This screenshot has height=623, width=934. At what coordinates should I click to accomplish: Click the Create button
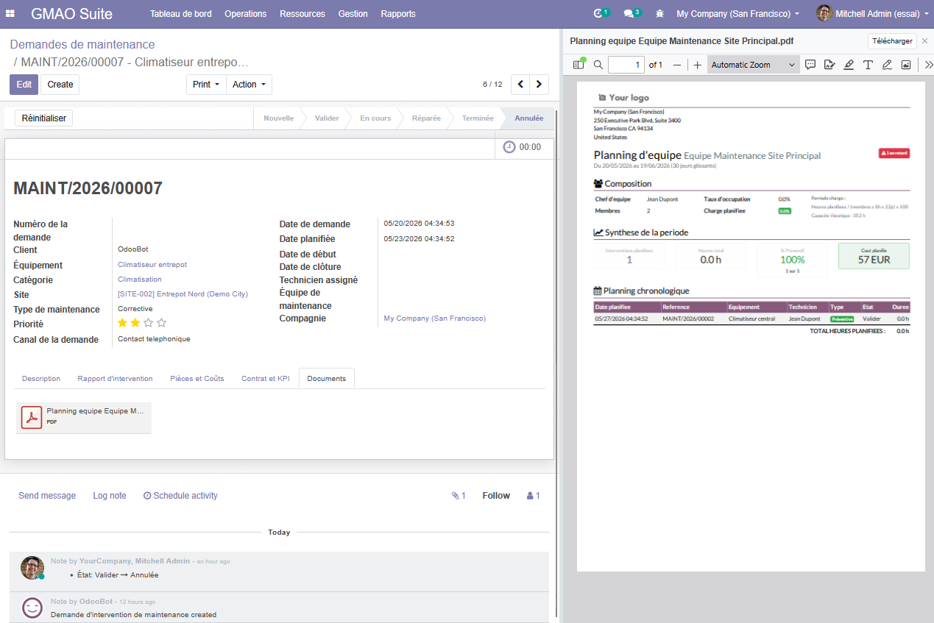pyautogui.click(x=60, y=85)
